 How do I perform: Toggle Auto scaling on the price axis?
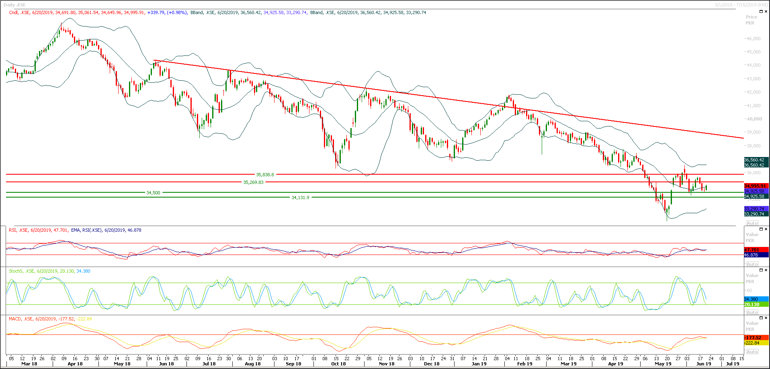[x=752, y=223]
